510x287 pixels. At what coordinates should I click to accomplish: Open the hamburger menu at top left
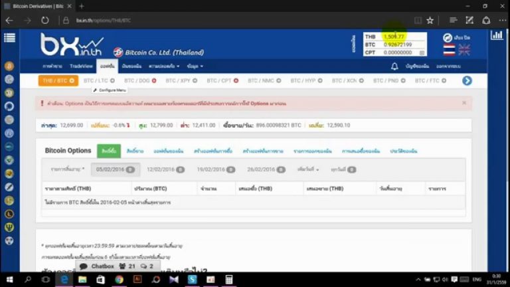click(9, 38)
